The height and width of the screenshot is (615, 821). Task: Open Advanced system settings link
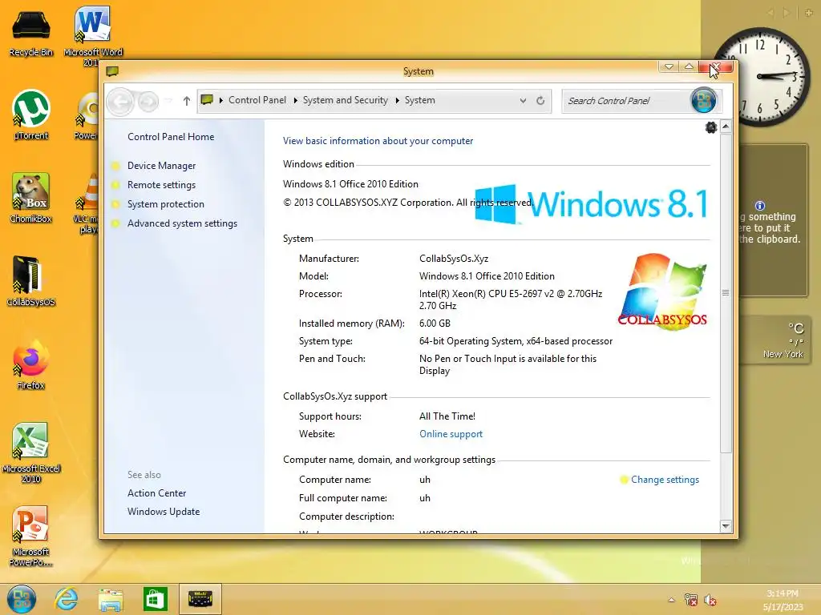click(182, 223)
